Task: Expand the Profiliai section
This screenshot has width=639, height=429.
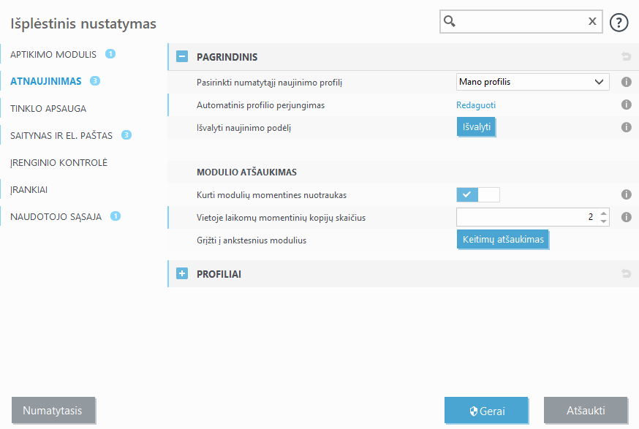Action: point(182,274)
